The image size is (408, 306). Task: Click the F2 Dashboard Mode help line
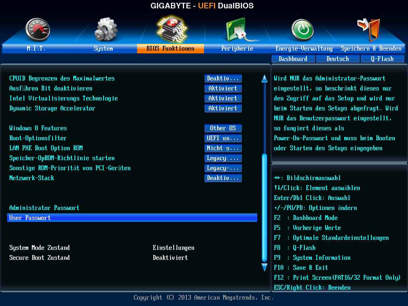306,218
